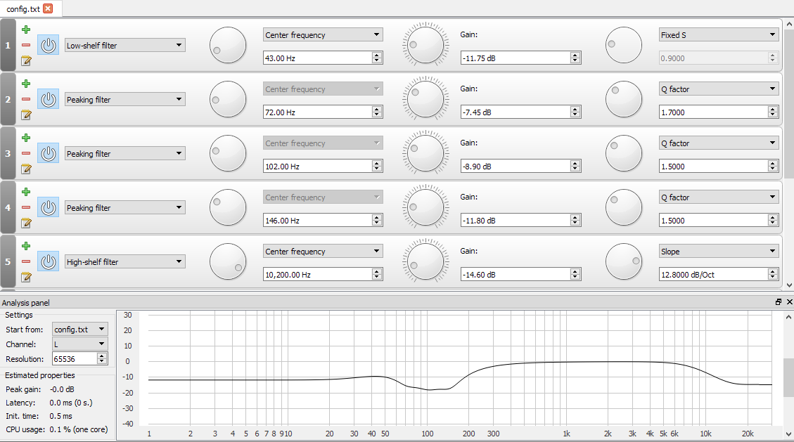This screenshot has height=442, width=794.
Task: Decrease the -14.60 dB gain stepper
Action: 575,277
